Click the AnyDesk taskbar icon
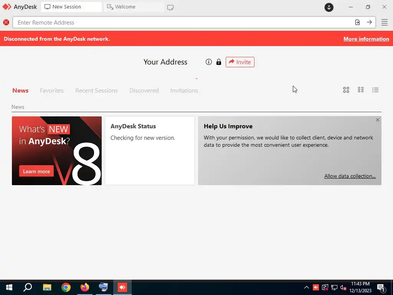 click(122, 287)
